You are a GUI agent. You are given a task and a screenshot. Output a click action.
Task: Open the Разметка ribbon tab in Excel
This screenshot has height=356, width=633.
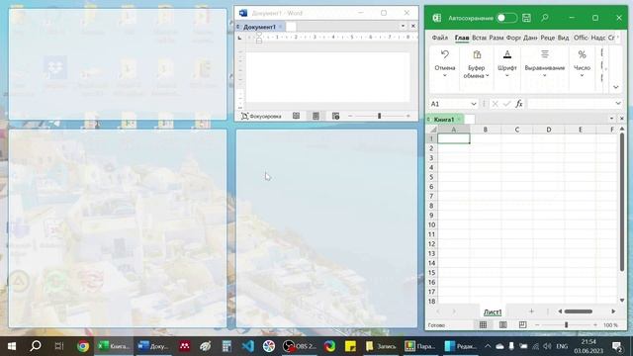[x=497, y=38]
